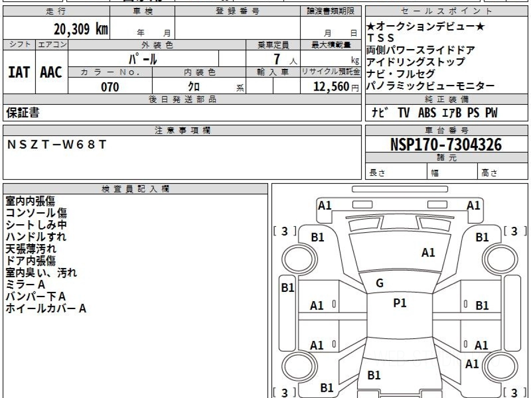Click the 後日発送部品 header
This screenshot has width=531, height=398.
pyautogui.click(x=182, y=99)
